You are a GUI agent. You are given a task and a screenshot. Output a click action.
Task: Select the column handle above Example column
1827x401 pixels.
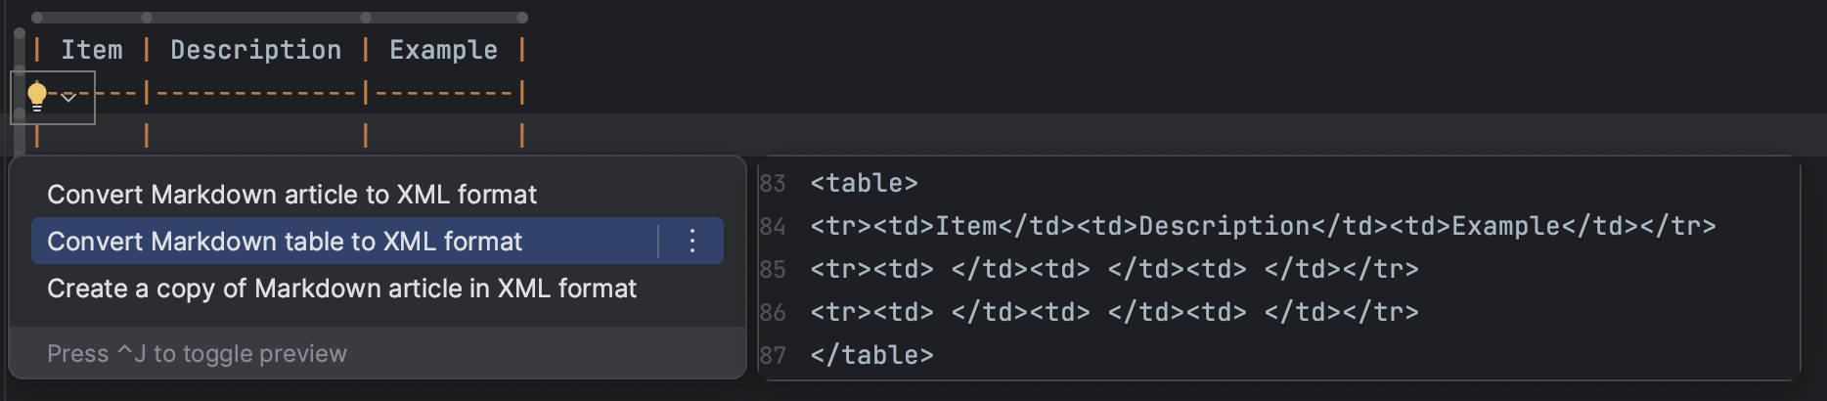[443, 18]
